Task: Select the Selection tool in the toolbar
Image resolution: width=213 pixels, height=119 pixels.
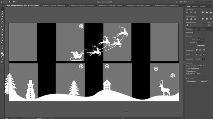Action: [x=2, y=9]
